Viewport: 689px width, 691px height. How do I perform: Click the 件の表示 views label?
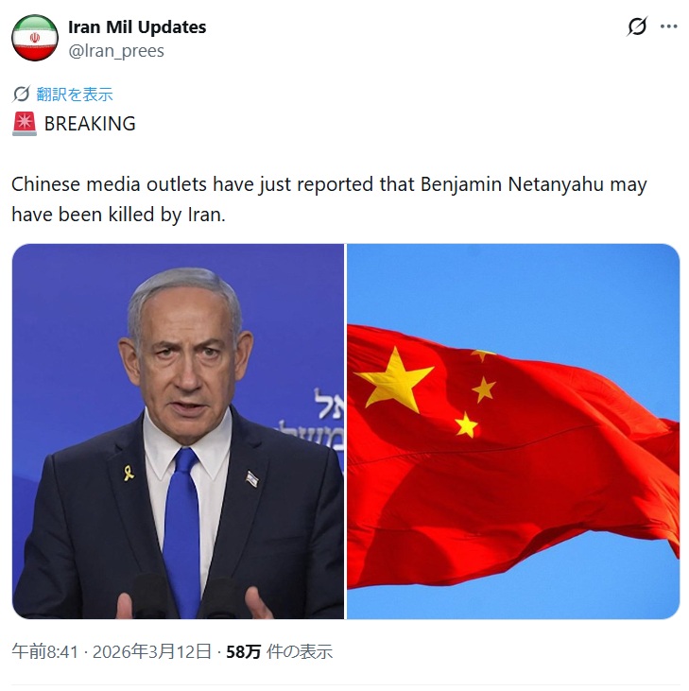coord(299,652)
